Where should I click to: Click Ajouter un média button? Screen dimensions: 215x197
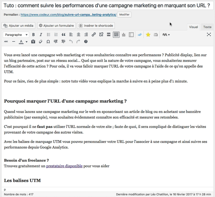18,26
